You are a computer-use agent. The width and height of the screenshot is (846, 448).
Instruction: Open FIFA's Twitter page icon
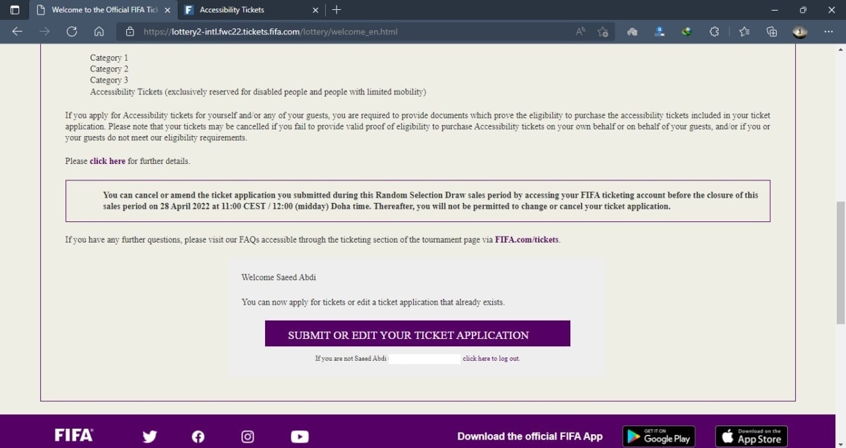coord(150,436)
